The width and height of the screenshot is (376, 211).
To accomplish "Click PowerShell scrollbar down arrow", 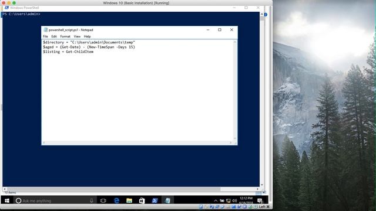I will (x=261, y=185).
